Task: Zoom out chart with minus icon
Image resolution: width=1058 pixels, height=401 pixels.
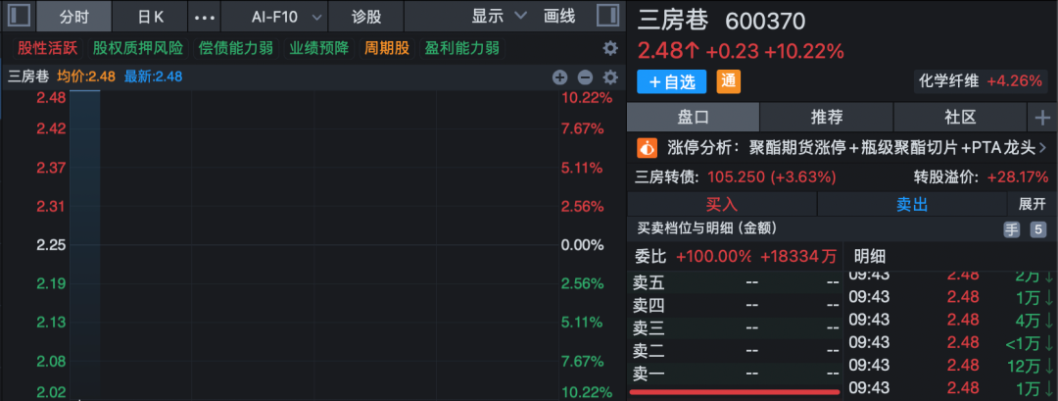Action: (x=585, y=77)
